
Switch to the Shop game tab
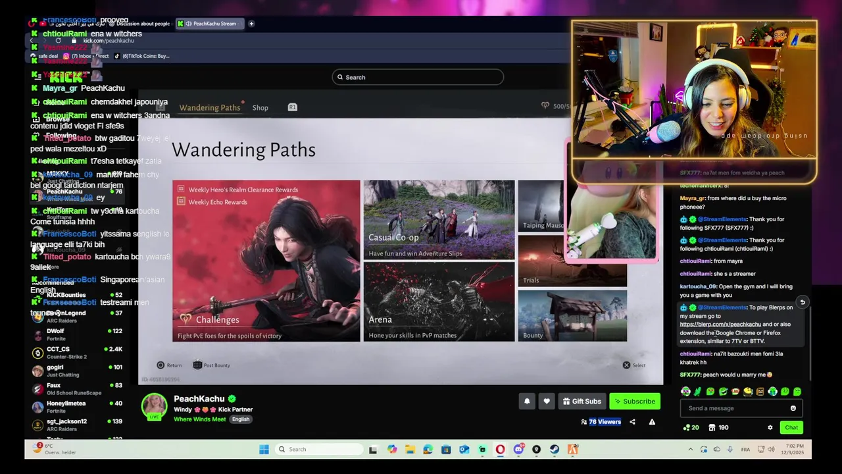coord(260,107)
